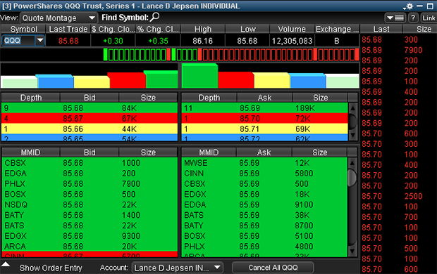Expand the Show Order Entry arrow

6,264
